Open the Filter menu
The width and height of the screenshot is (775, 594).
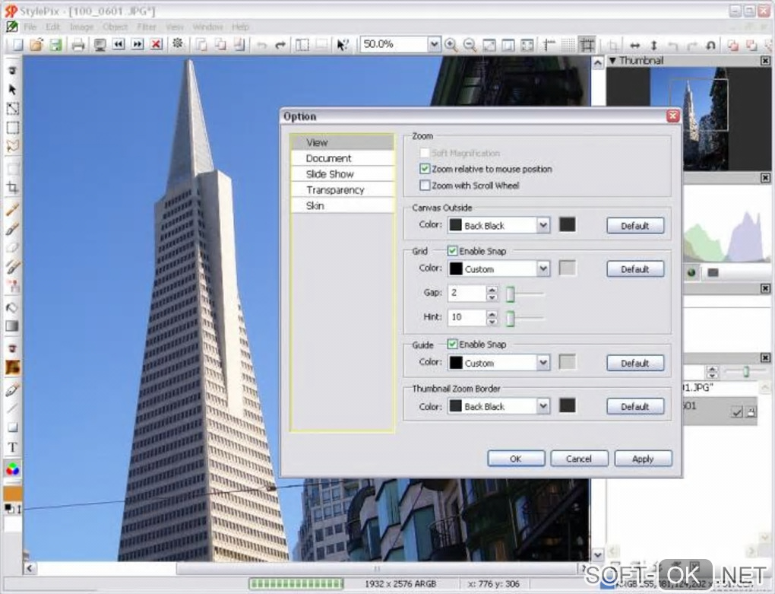pos(147,27)
